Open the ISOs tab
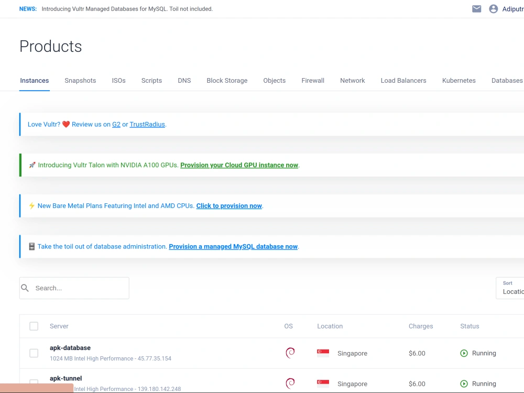Image resolution: width=524 pixels, height=393 pixels. [118, 81]
